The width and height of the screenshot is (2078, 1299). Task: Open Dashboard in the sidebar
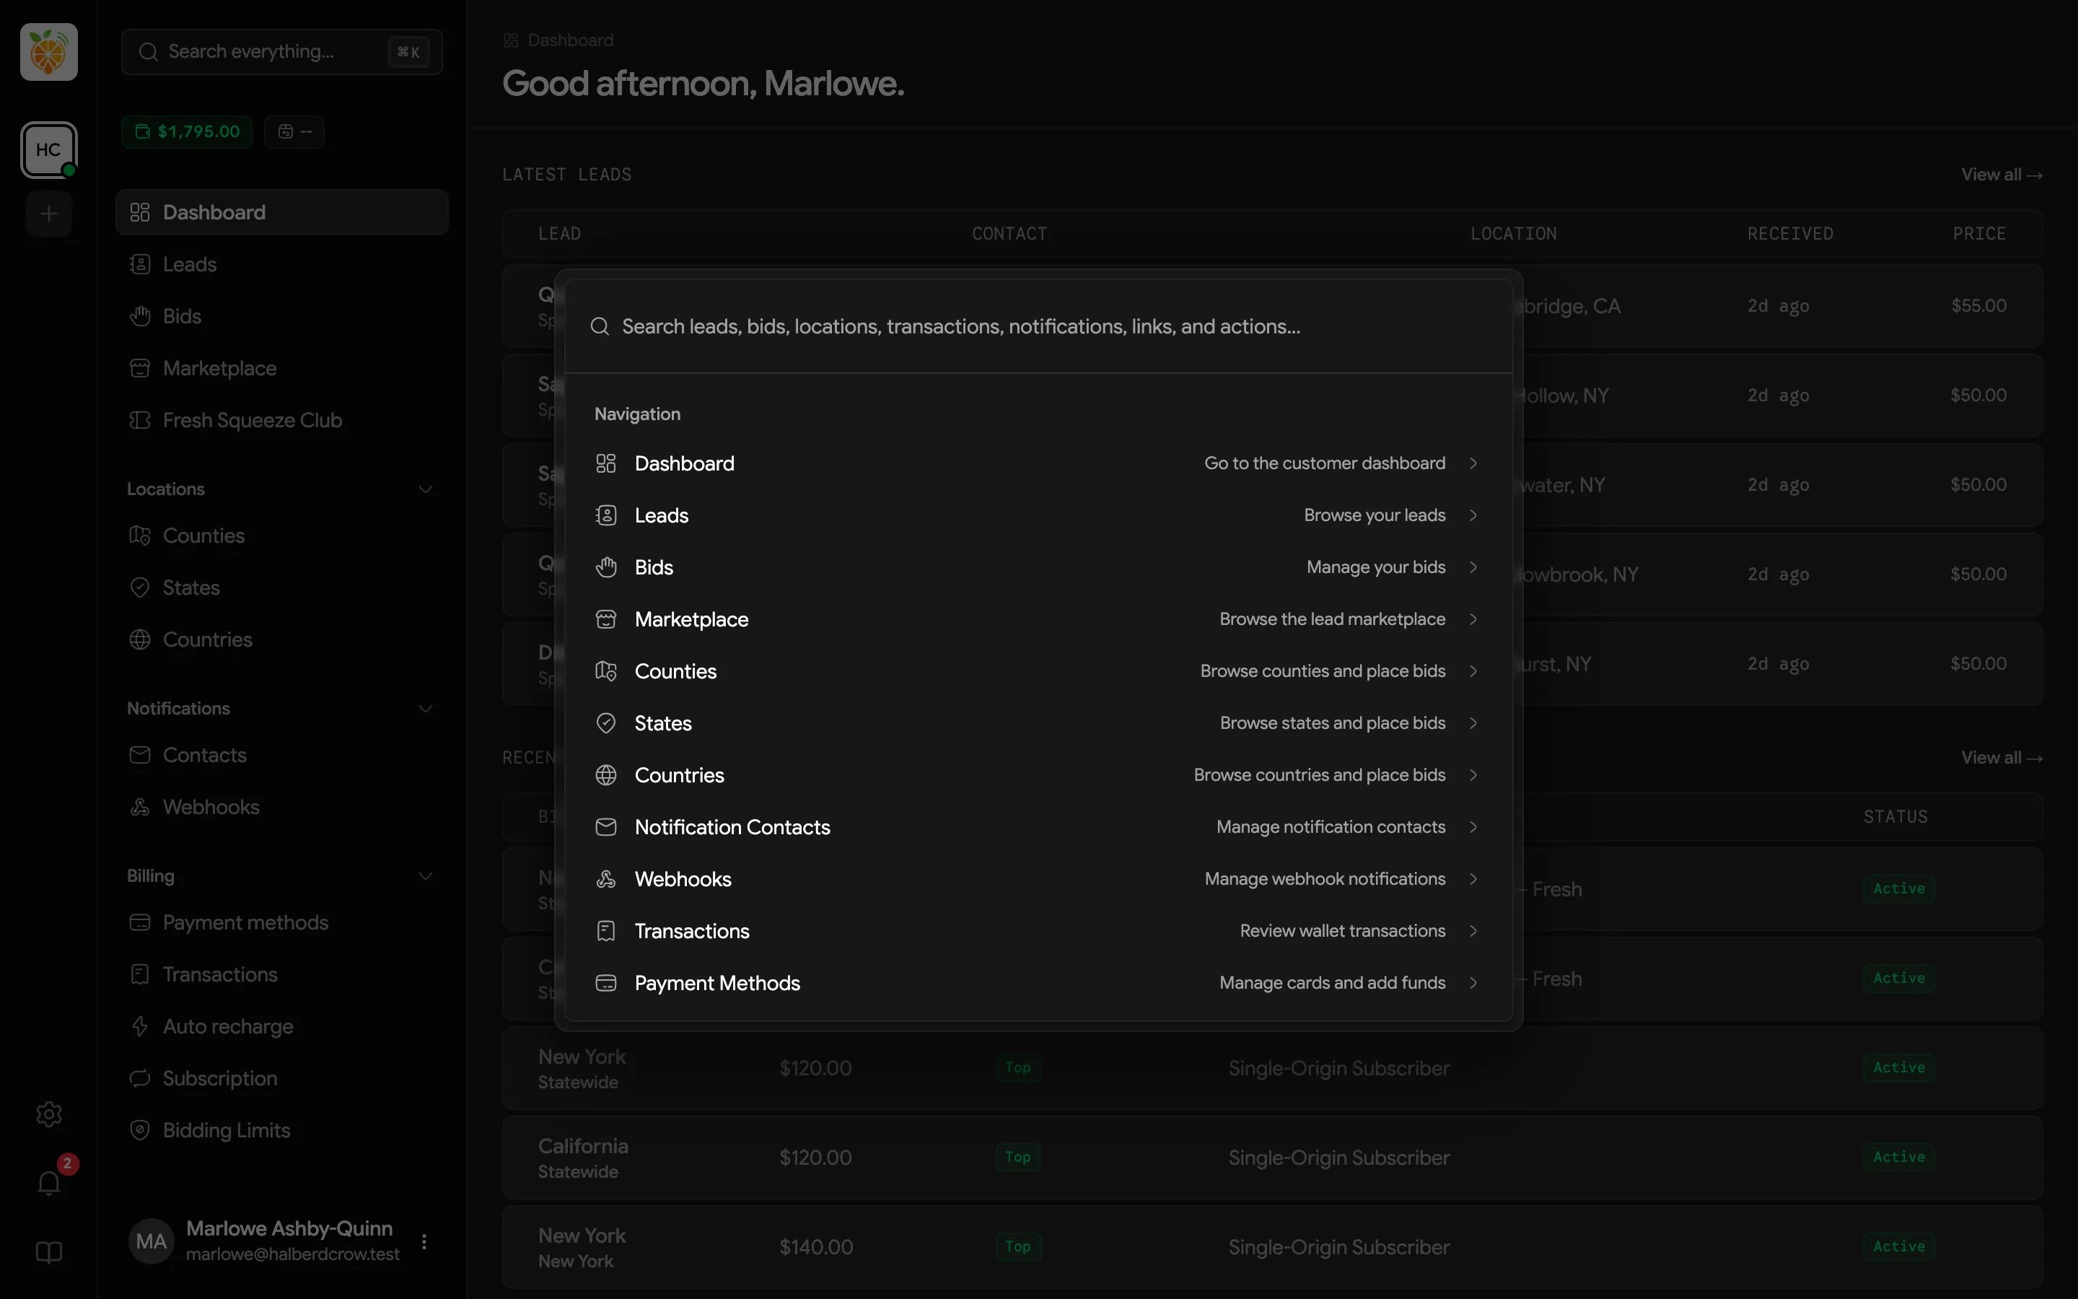pyautogui.click(x=281, y=212)
